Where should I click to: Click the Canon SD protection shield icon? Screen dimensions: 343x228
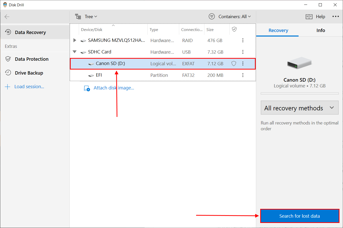point(234,63)
